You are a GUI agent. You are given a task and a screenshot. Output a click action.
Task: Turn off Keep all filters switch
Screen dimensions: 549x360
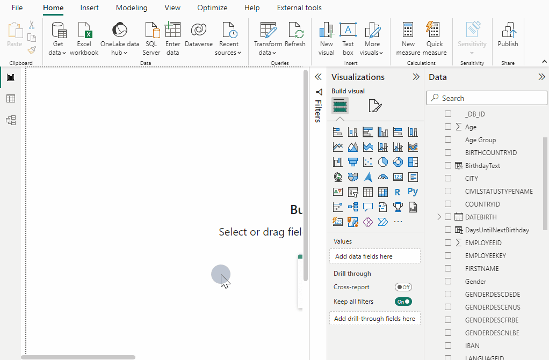pos(403,302)
